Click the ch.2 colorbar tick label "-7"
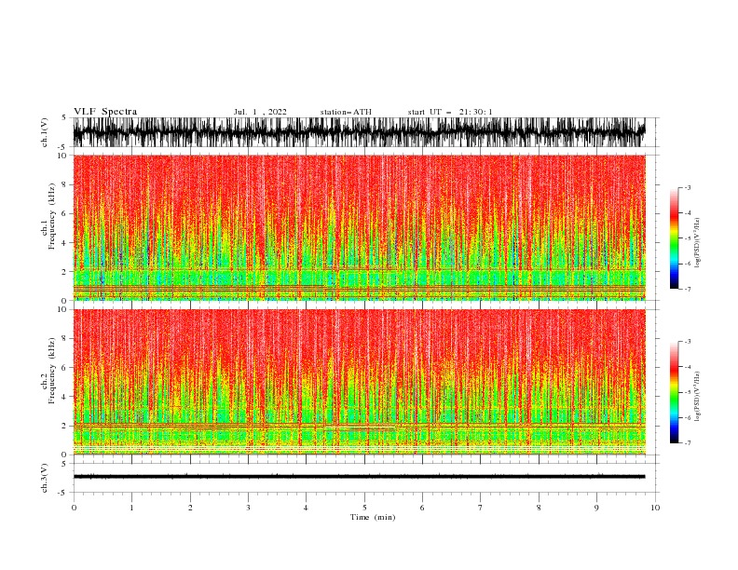The image size is (738, 570). click(688, 442)
